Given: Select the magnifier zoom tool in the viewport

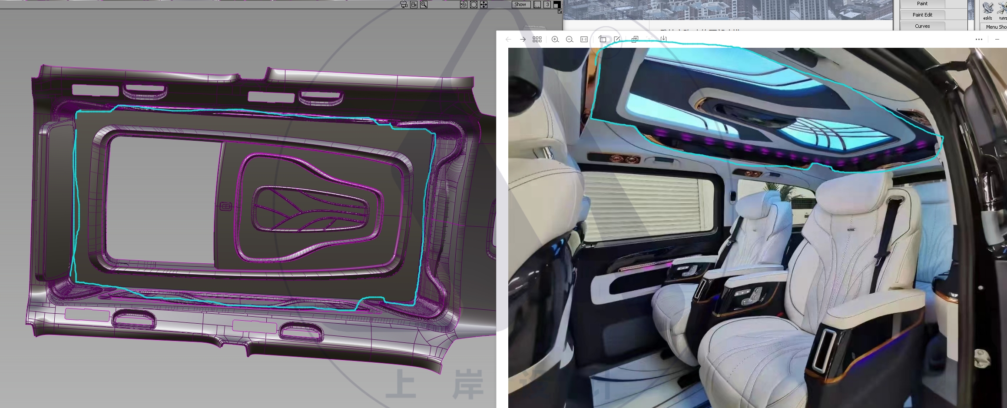Looking at the screenshot, I should pyautogui.click(x=424, y=4).
